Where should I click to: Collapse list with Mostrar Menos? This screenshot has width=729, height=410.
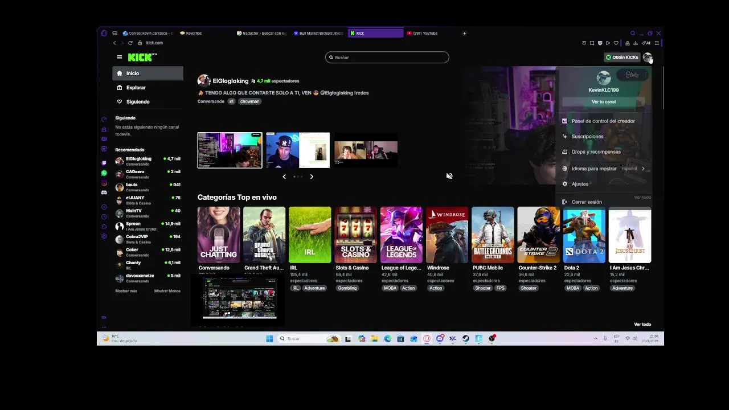point(167,291)
